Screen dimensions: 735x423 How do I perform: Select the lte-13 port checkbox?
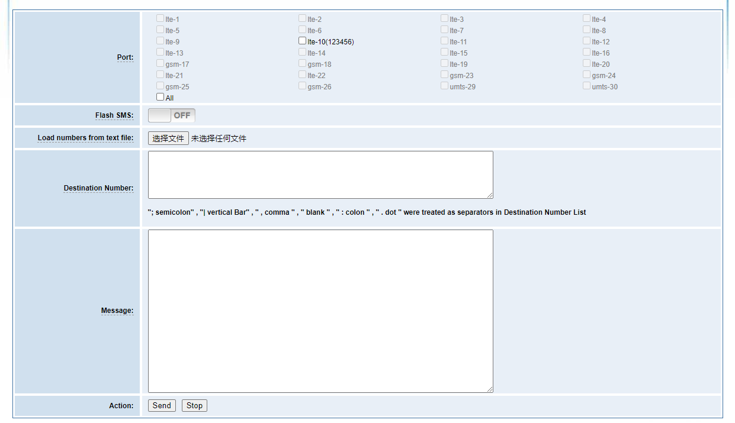[161, 52]
